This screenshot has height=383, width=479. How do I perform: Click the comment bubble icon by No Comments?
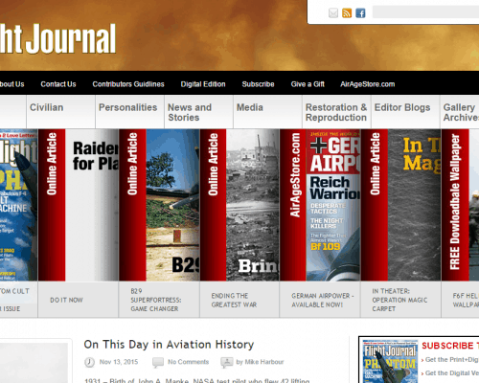158,362
